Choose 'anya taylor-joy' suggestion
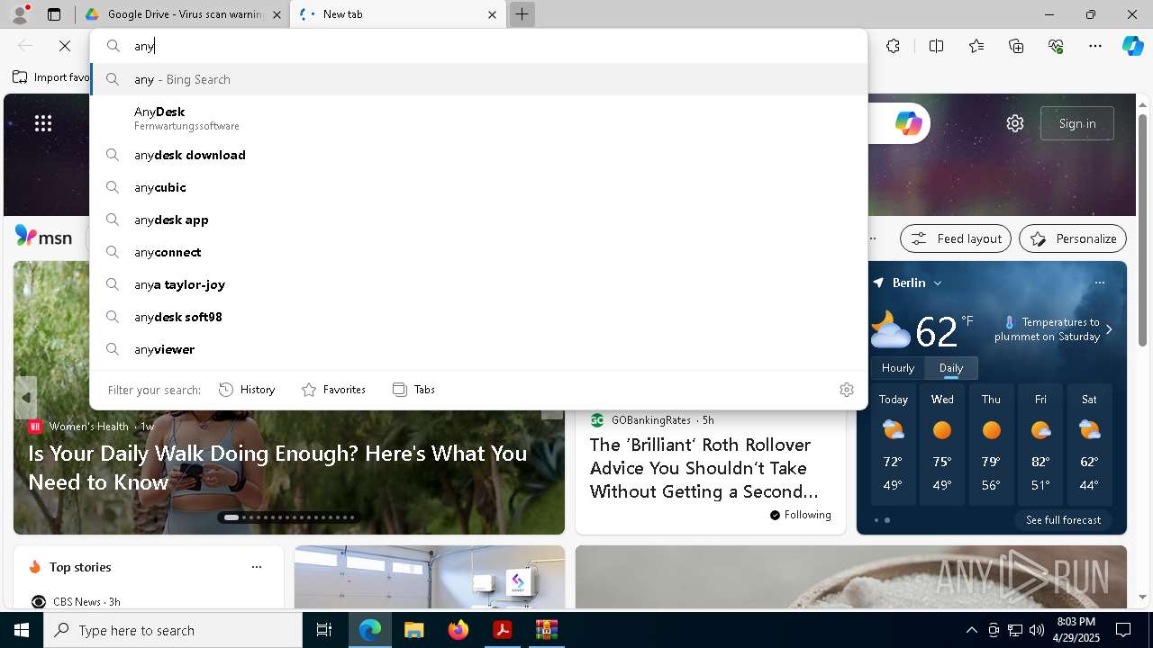 coord(478,284)
